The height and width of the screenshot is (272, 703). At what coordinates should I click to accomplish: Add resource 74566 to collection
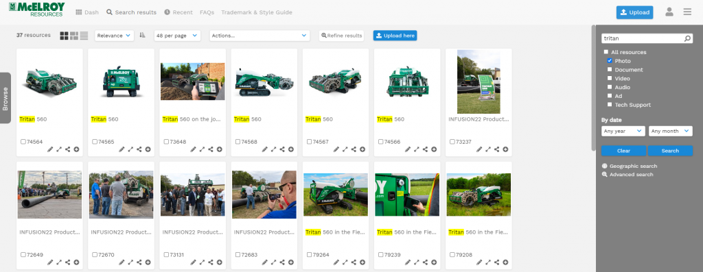[434, 149]
